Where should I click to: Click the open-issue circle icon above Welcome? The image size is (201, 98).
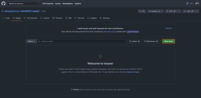100,56
